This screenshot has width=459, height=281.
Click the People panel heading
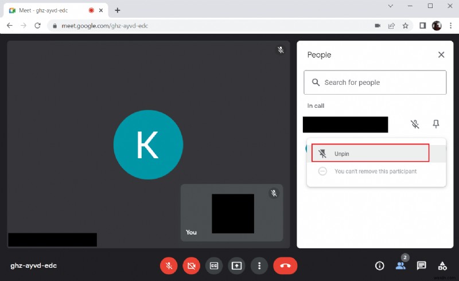pyautogui.click(x=319, y=54)
